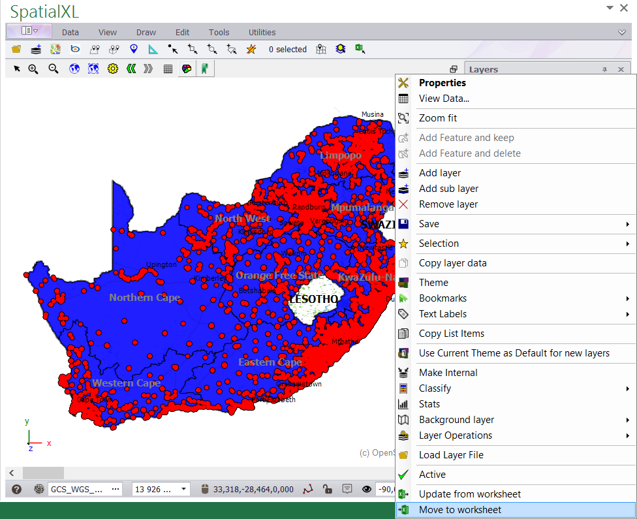Image resolution: width=637 pixels, height=519 pixels.
Task: Click the horizontal scrollbar thumb
Action: (43, 473)
